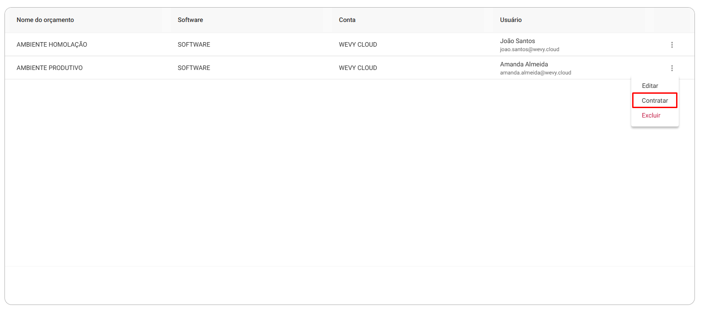Click WEVY CLOUD account in Amanda Almeida's row
This screenshot has width=703, height=309.
(x=358, y=68)
